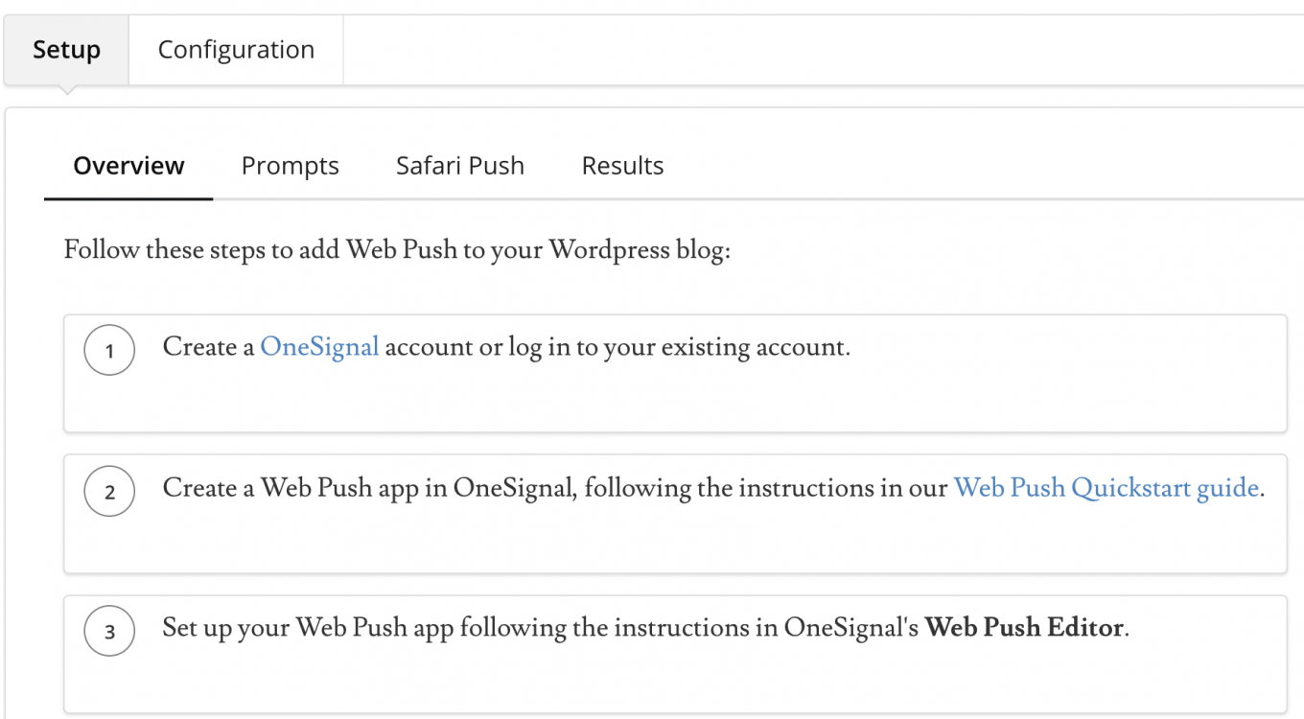This screenshot has height=719, width=1304.
Task: Click the step 2 number circle
Action: pos(109,492)
